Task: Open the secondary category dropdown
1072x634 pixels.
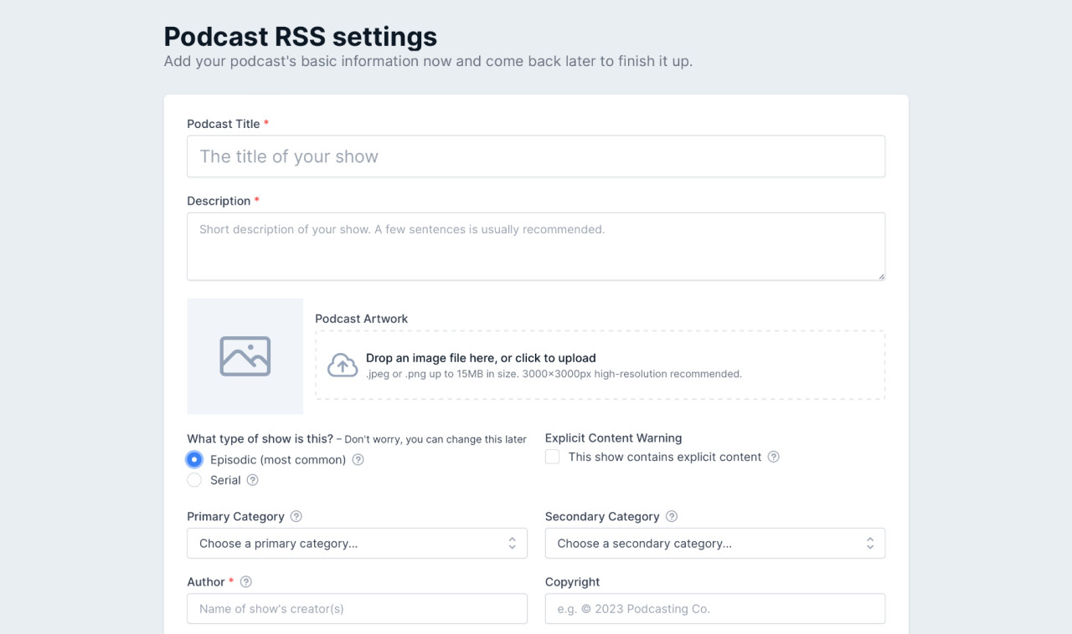Action: click(x=715, y=543)
